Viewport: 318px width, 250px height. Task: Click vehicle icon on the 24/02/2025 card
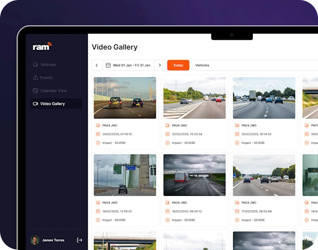98,125
